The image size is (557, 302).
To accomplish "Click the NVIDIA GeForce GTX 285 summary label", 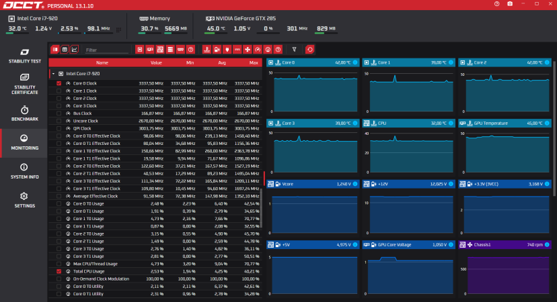I will [246, 18].
